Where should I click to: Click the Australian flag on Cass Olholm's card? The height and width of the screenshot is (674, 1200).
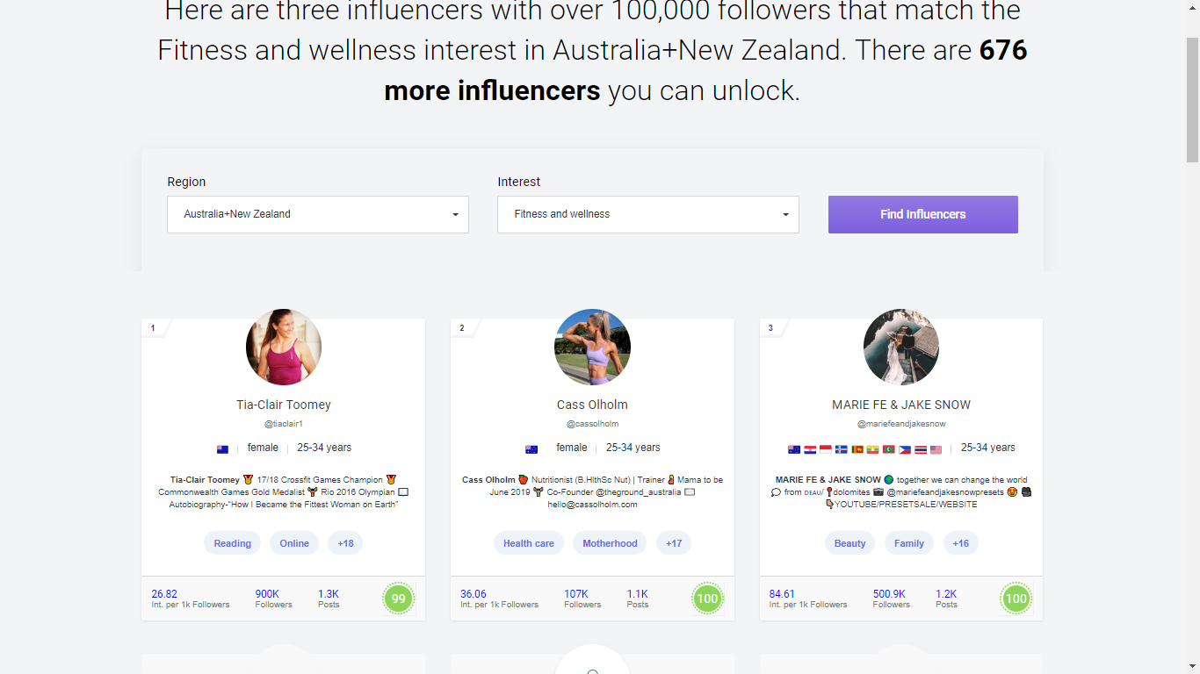[531, 448]
